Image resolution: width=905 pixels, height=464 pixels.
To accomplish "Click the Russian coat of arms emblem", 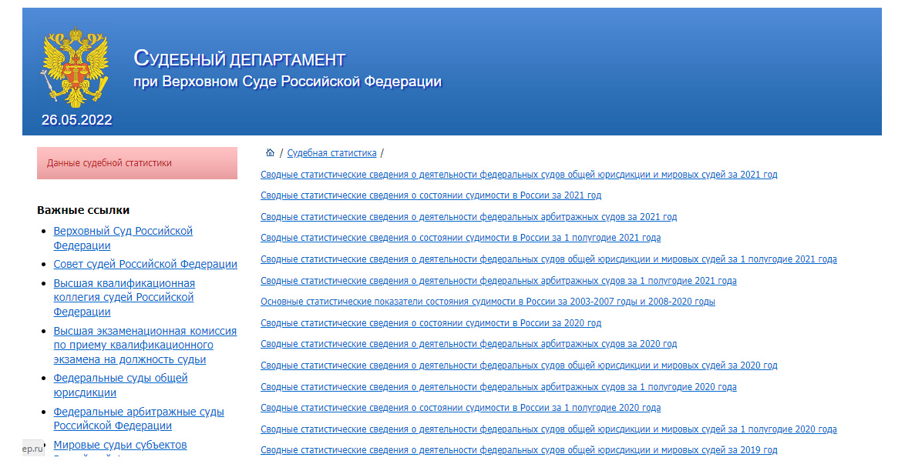I will pyautogui.click(x=76, y=67).
